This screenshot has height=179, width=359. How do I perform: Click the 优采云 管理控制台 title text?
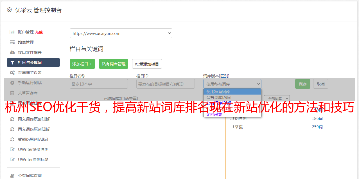click(x=38, y=10)
